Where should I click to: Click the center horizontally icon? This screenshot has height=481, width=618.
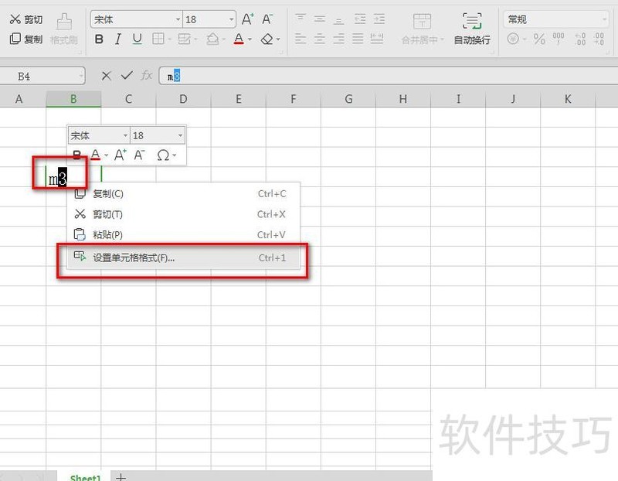[x=320, y=39]
